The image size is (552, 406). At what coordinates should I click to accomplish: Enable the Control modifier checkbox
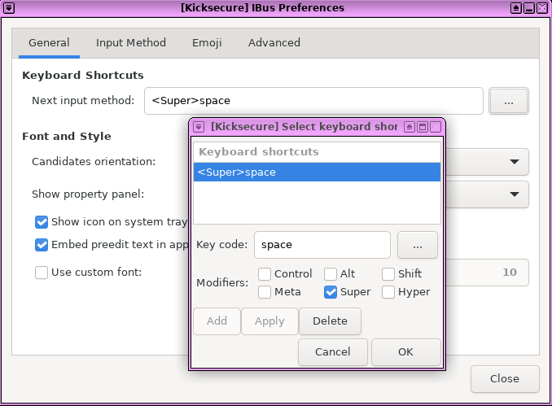coord(265,274)
